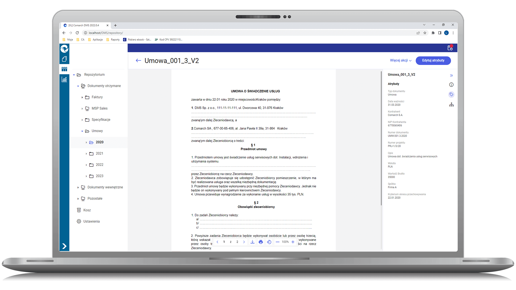Open the browser three-dot menu
The height and width of the screenshot is (290, 516).
[453, 33]
